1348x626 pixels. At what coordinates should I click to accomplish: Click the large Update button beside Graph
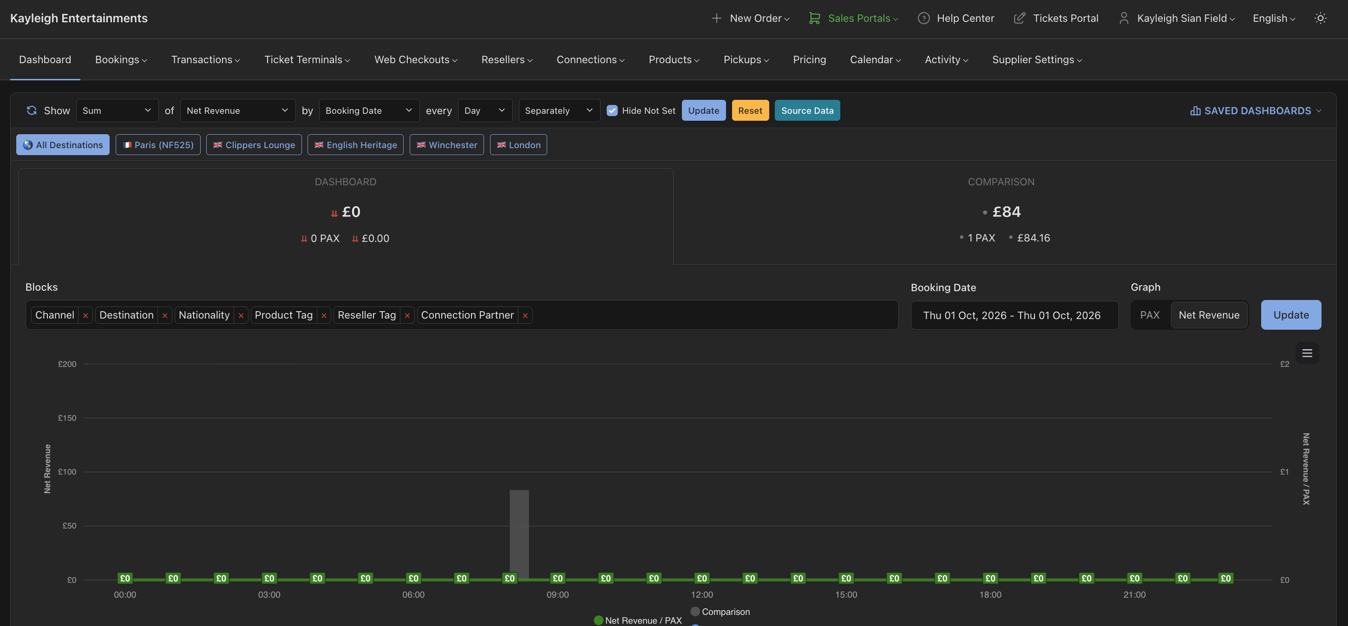1290,315
